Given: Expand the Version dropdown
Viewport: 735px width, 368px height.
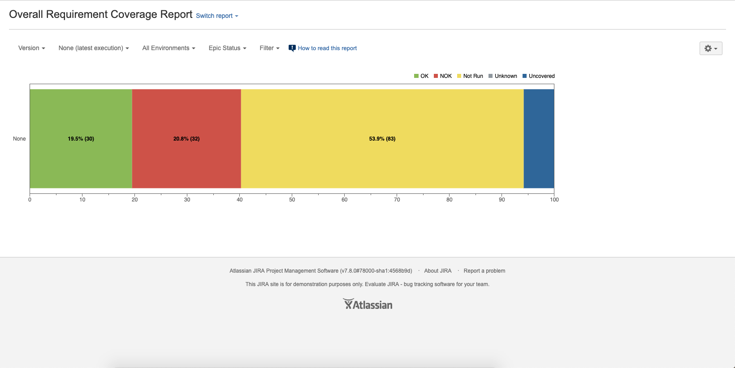Looking at the screenshot, I should (31, 48).
